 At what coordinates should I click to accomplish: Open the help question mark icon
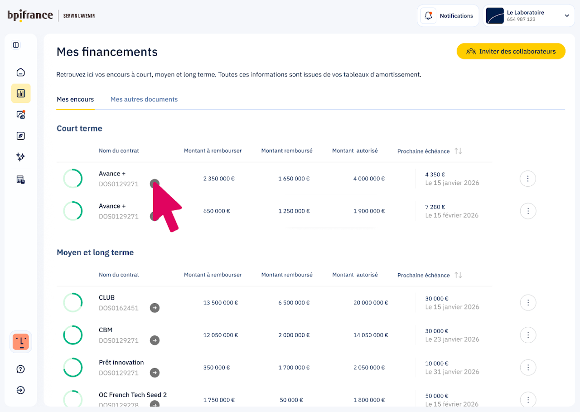20,369
